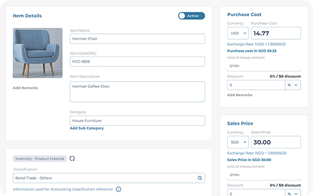Click the Item Code/SKU field HCC-1808
The height and width of the screenshot is (196, 313).
coord(137,62)
